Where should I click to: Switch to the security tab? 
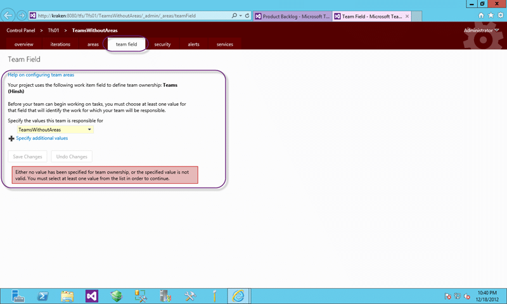click(162, 44)
